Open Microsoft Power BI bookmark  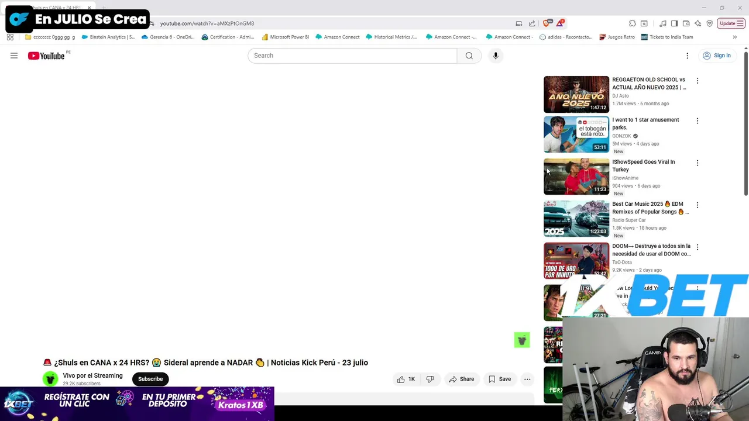(x=285, y=37)
